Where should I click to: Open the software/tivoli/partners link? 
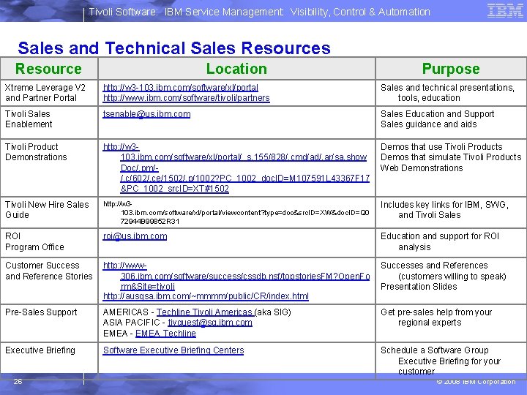(186, 98)
